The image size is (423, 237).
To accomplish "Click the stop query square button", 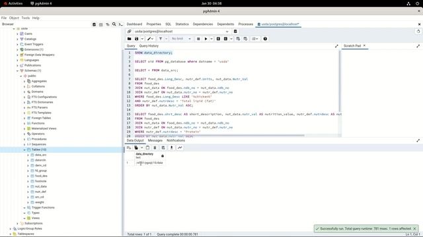I will click(198, 39).
